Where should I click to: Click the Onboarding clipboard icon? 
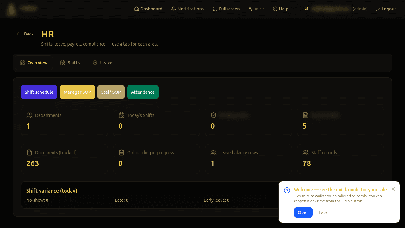click(x=121, y=153)
